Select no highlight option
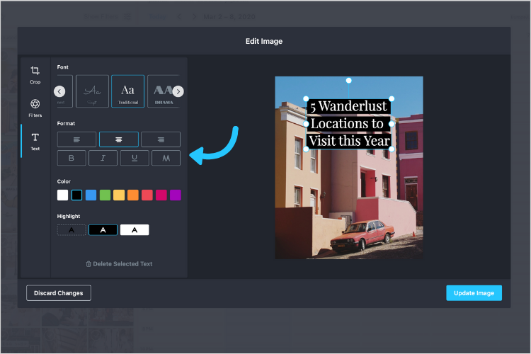The image size is (531, 354). coord(72,229)
